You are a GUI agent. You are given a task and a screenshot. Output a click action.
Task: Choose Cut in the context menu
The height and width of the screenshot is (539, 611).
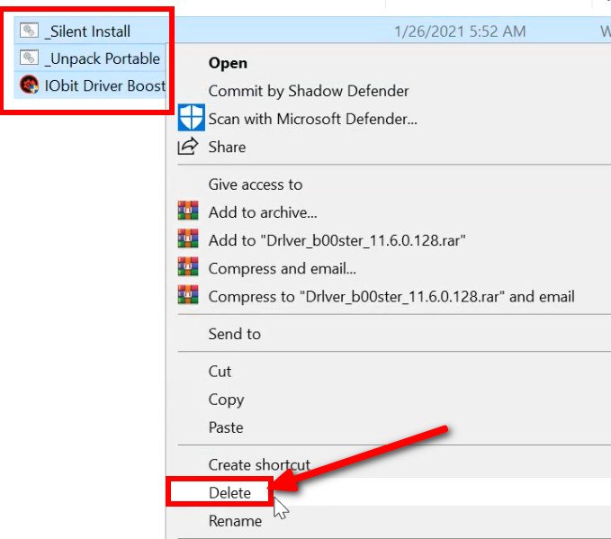click(220, 371)
